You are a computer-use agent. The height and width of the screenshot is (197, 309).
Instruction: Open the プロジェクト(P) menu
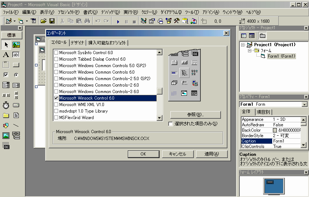coord(69,12)
